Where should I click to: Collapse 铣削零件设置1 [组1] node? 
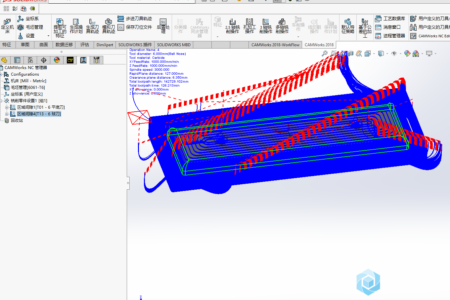point(1,101)
